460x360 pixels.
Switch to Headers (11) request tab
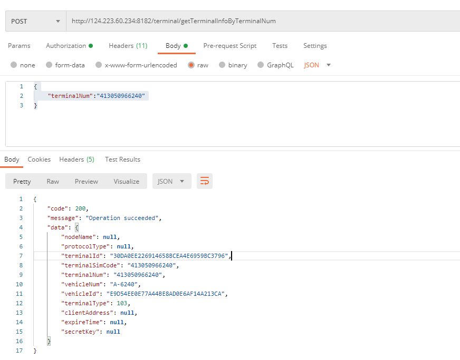coord(128,46)
